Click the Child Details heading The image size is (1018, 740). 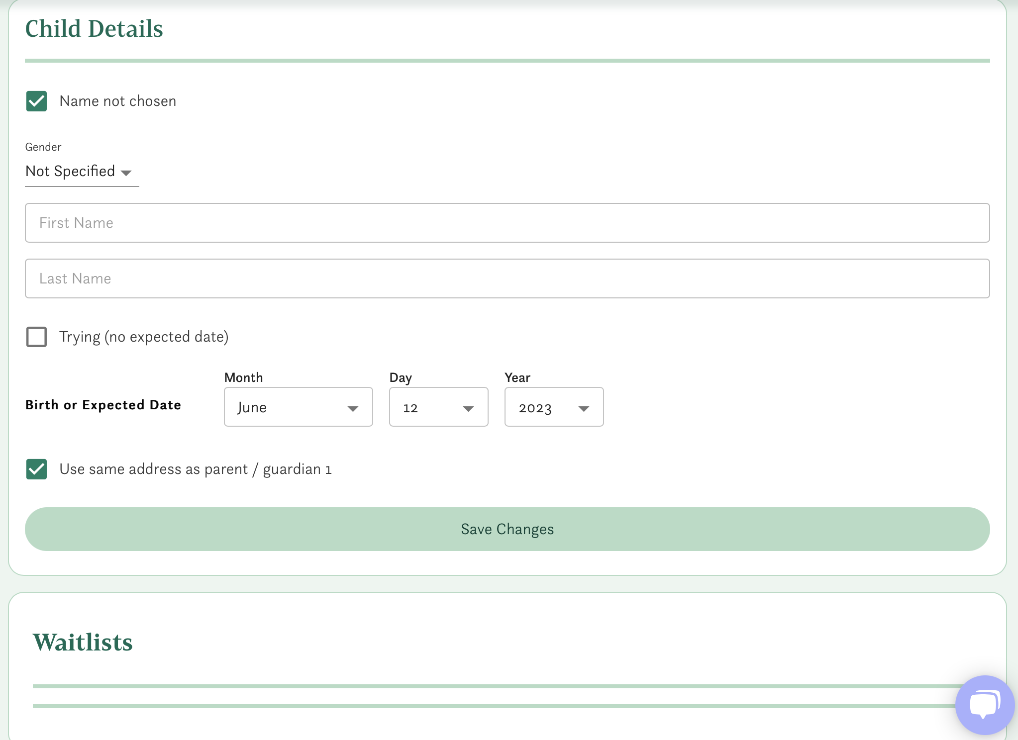coord(94,29)
